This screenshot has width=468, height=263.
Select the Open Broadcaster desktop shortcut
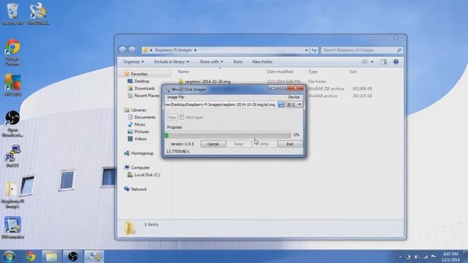pyautogui.click(x=12, y=123)
